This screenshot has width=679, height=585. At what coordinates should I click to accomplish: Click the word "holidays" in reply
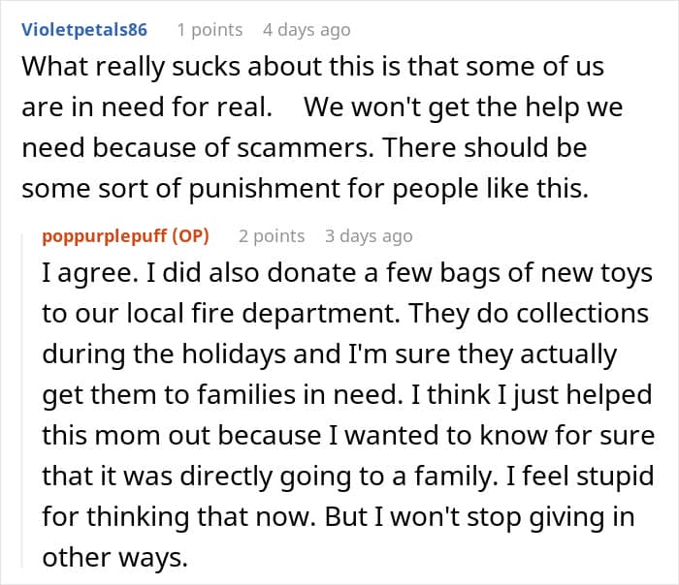[234, 354]
